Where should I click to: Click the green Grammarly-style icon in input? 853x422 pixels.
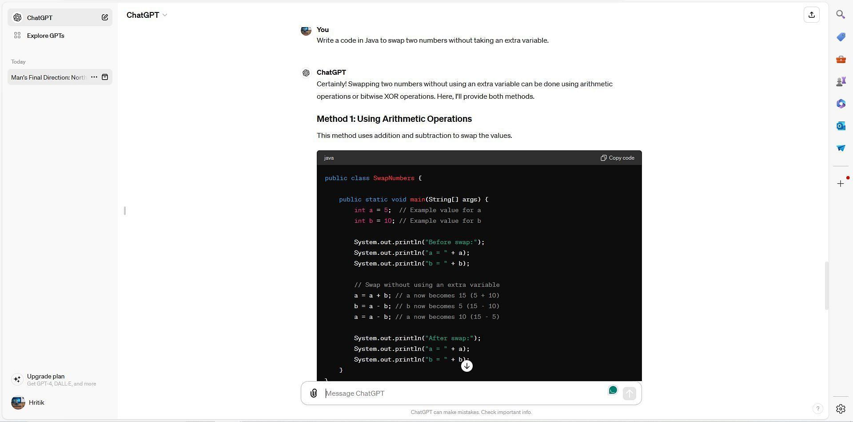point(613,390)
